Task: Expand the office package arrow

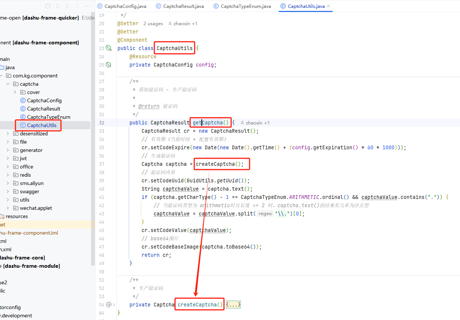Action: [8, 167]
